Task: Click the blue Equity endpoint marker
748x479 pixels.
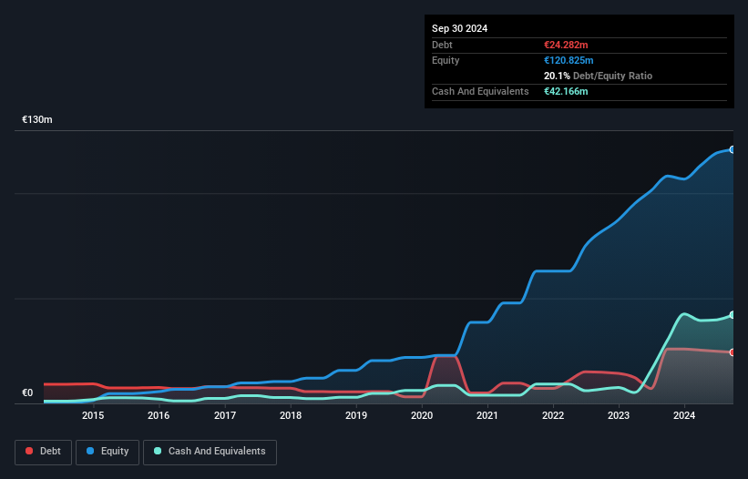Action: point(732,149)
